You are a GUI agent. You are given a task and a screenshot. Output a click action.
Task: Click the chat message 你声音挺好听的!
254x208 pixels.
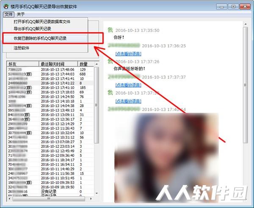(129, 69)
